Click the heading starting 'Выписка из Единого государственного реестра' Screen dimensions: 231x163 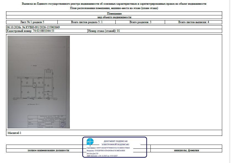[114, 4]
